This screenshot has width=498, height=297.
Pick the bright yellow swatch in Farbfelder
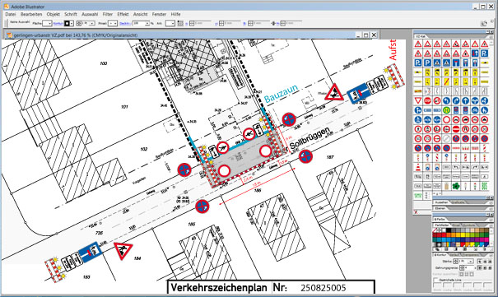[463, 234]
